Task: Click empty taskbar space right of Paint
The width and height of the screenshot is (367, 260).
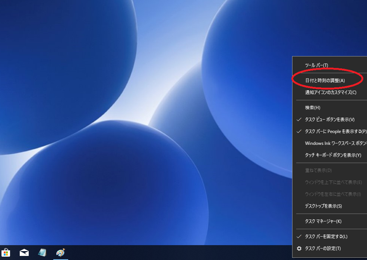Action: pos(168,253)
